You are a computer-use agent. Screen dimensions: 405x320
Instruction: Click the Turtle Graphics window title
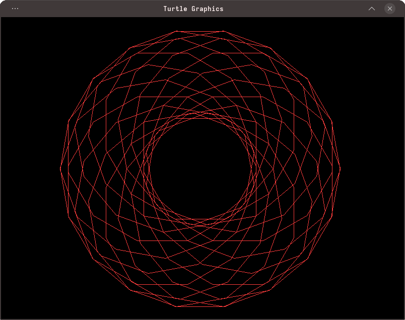(x=193, y=9)
